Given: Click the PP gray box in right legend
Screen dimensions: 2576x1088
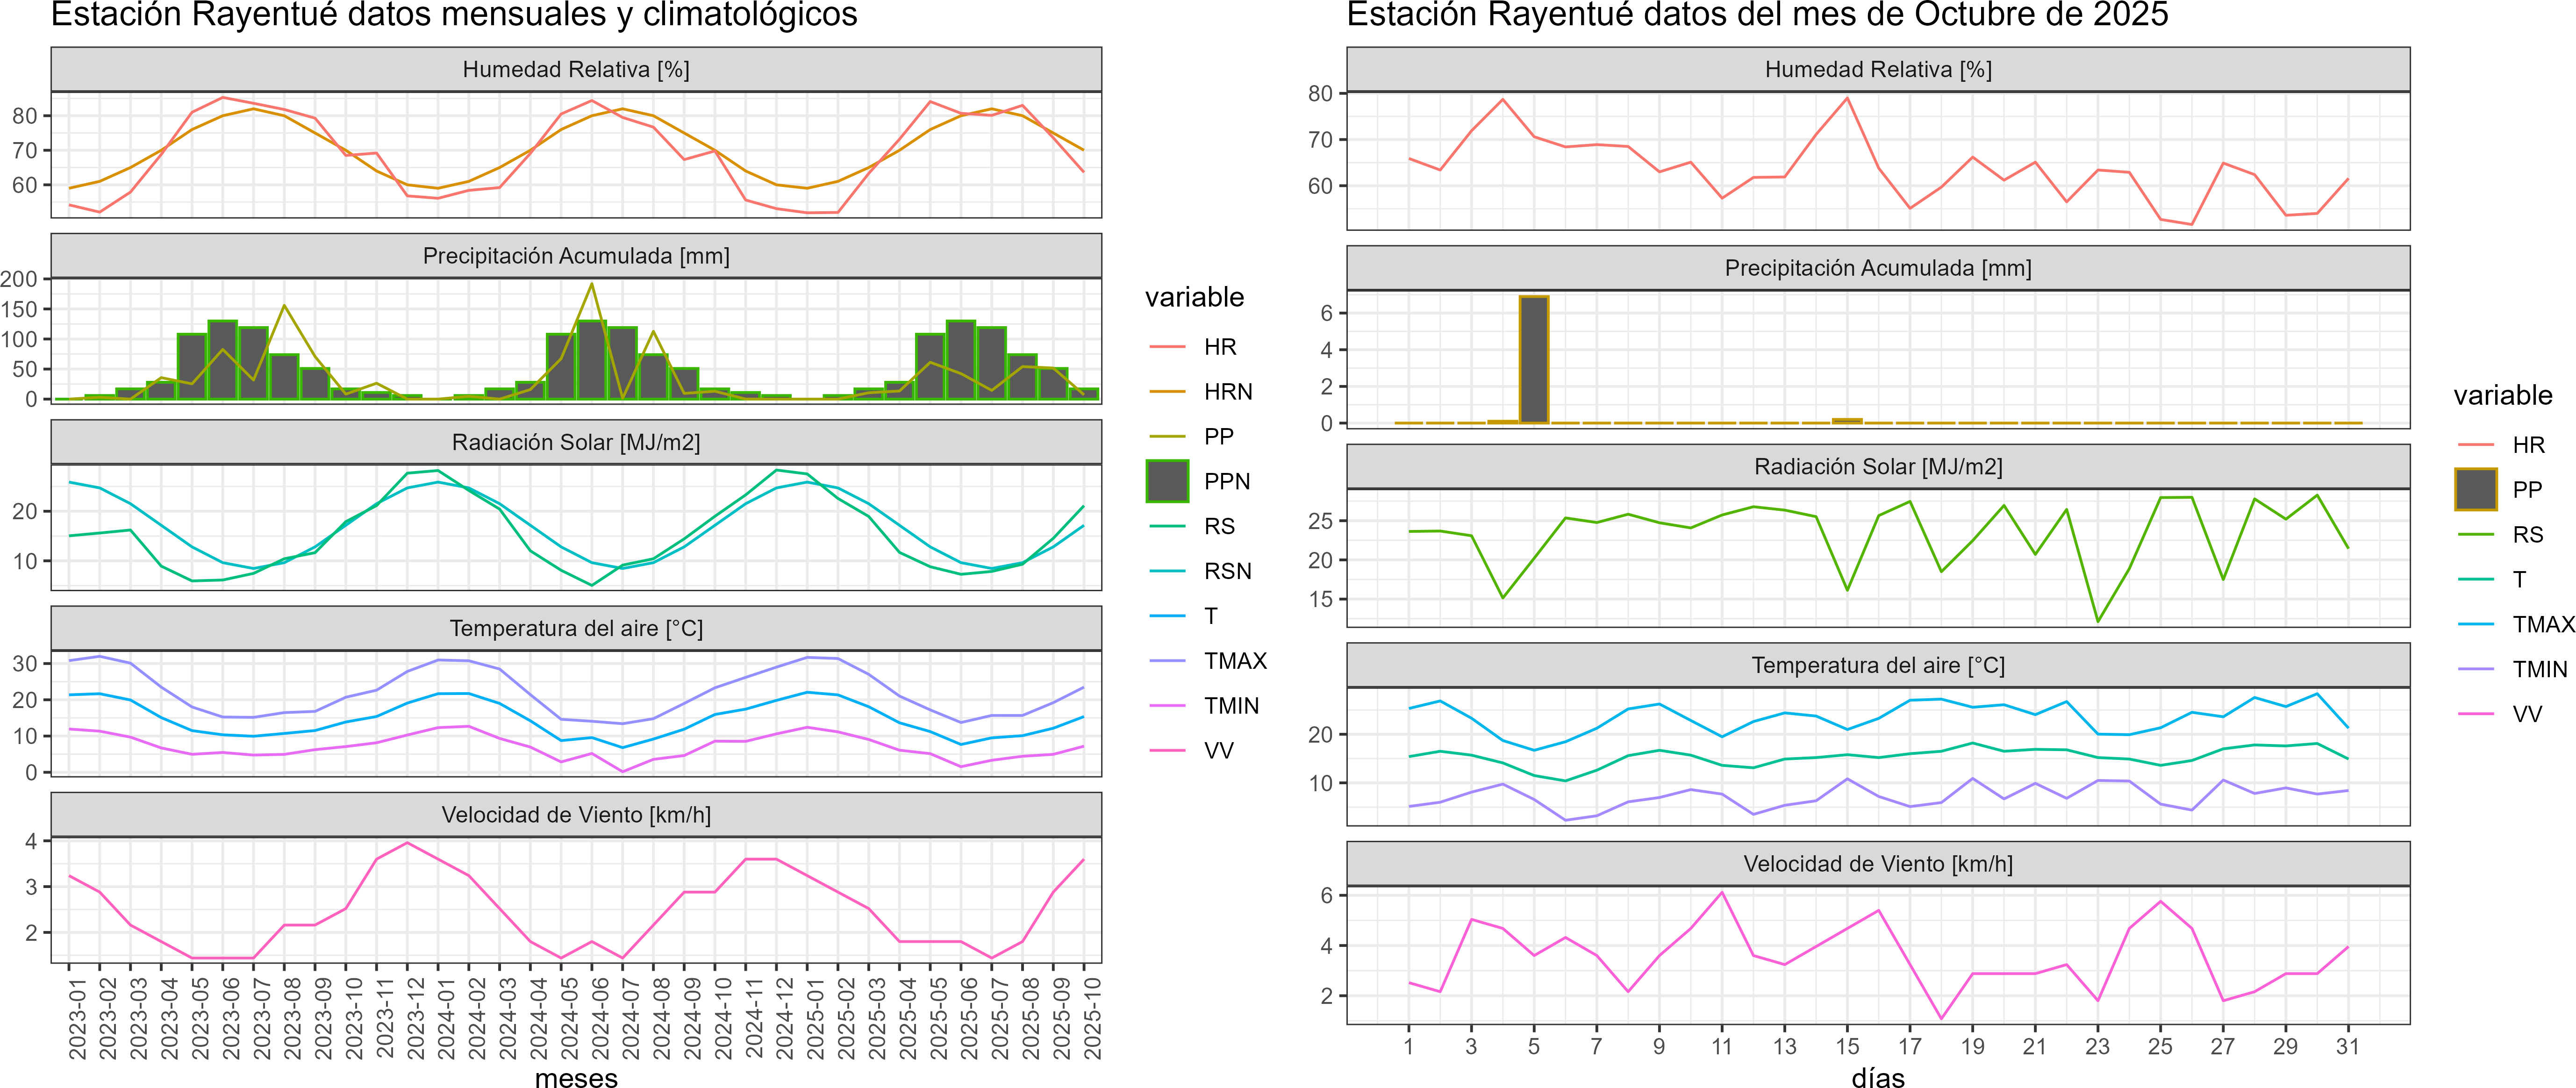Looking at the screenshot, I should click(2475, 489).
